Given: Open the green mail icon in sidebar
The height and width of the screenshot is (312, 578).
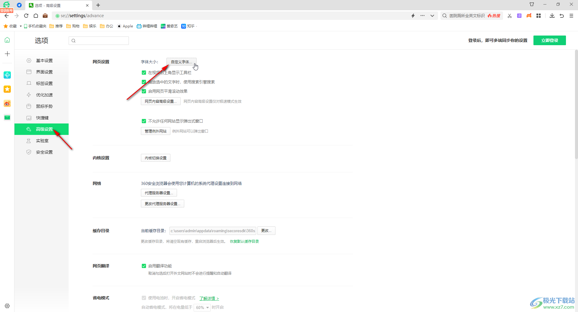Looking at the screenshot, I should coord(7,117).
